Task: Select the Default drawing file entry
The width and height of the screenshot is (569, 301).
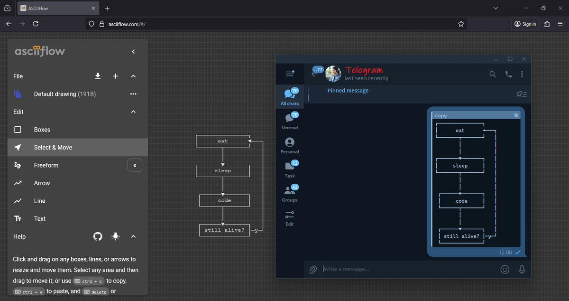Action: 78,94
